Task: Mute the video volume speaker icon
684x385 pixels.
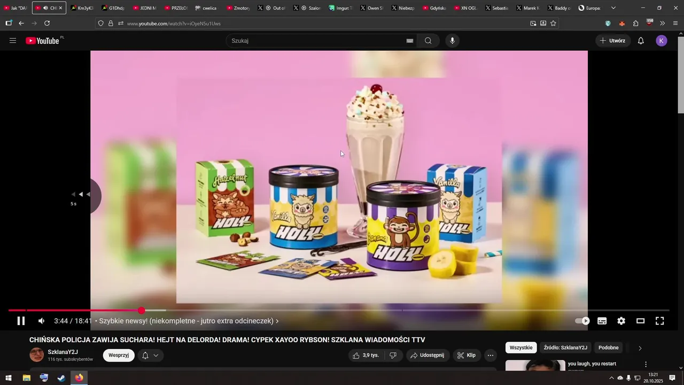Action: [41, 321]
